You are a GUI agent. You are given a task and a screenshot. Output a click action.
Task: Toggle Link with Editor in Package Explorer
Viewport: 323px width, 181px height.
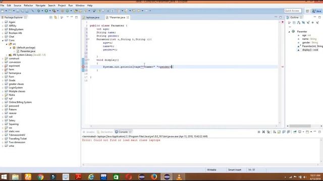(56, 18)
